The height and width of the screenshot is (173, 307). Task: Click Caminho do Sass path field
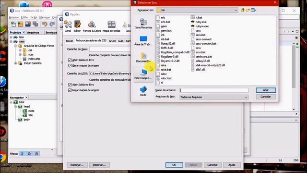110,49
